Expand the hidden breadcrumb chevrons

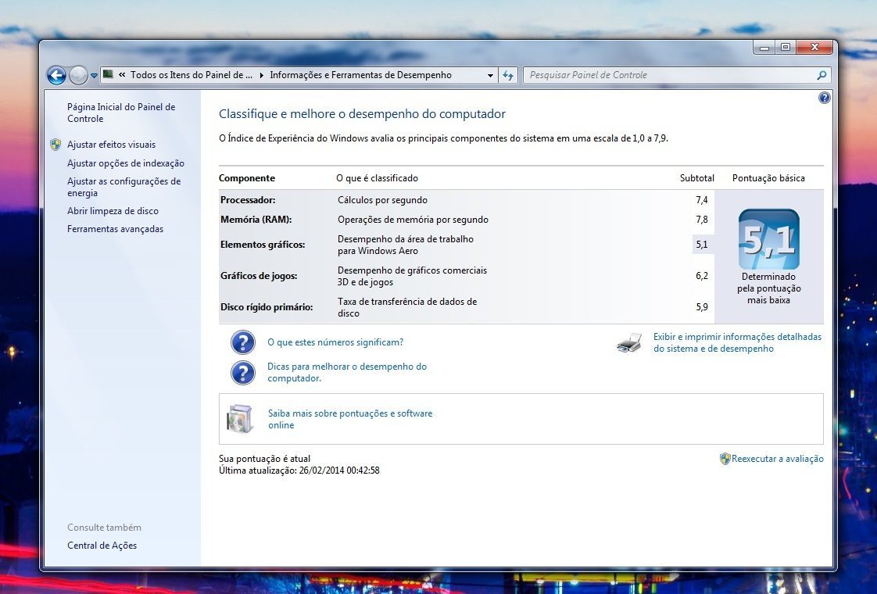tap(122, 75)
